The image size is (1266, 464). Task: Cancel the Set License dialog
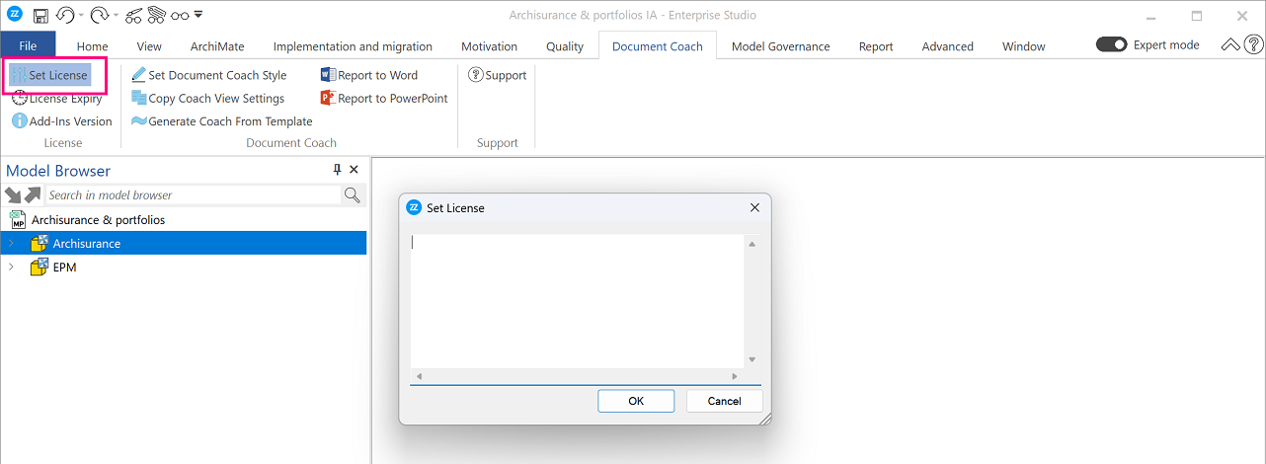(725, 401)
